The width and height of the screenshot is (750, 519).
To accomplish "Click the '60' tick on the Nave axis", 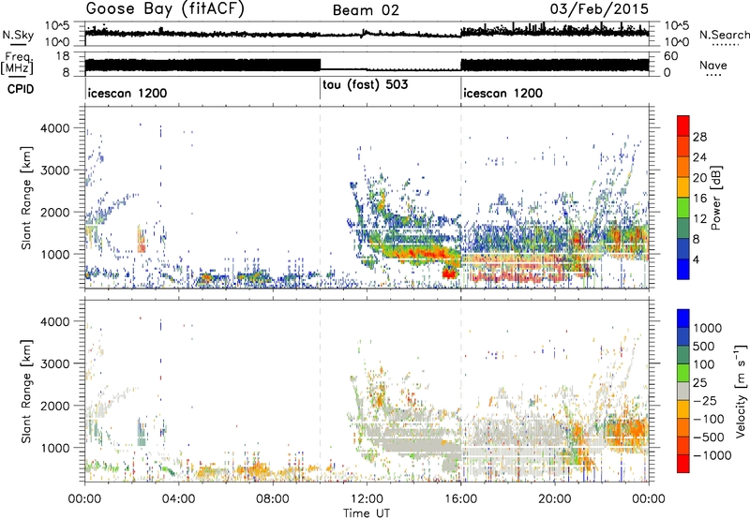I will pos(670,56).
